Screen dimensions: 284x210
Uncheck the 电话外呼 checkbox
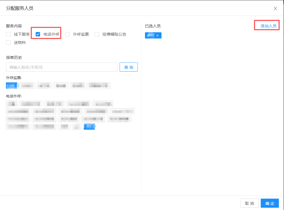tap(38, 34)
